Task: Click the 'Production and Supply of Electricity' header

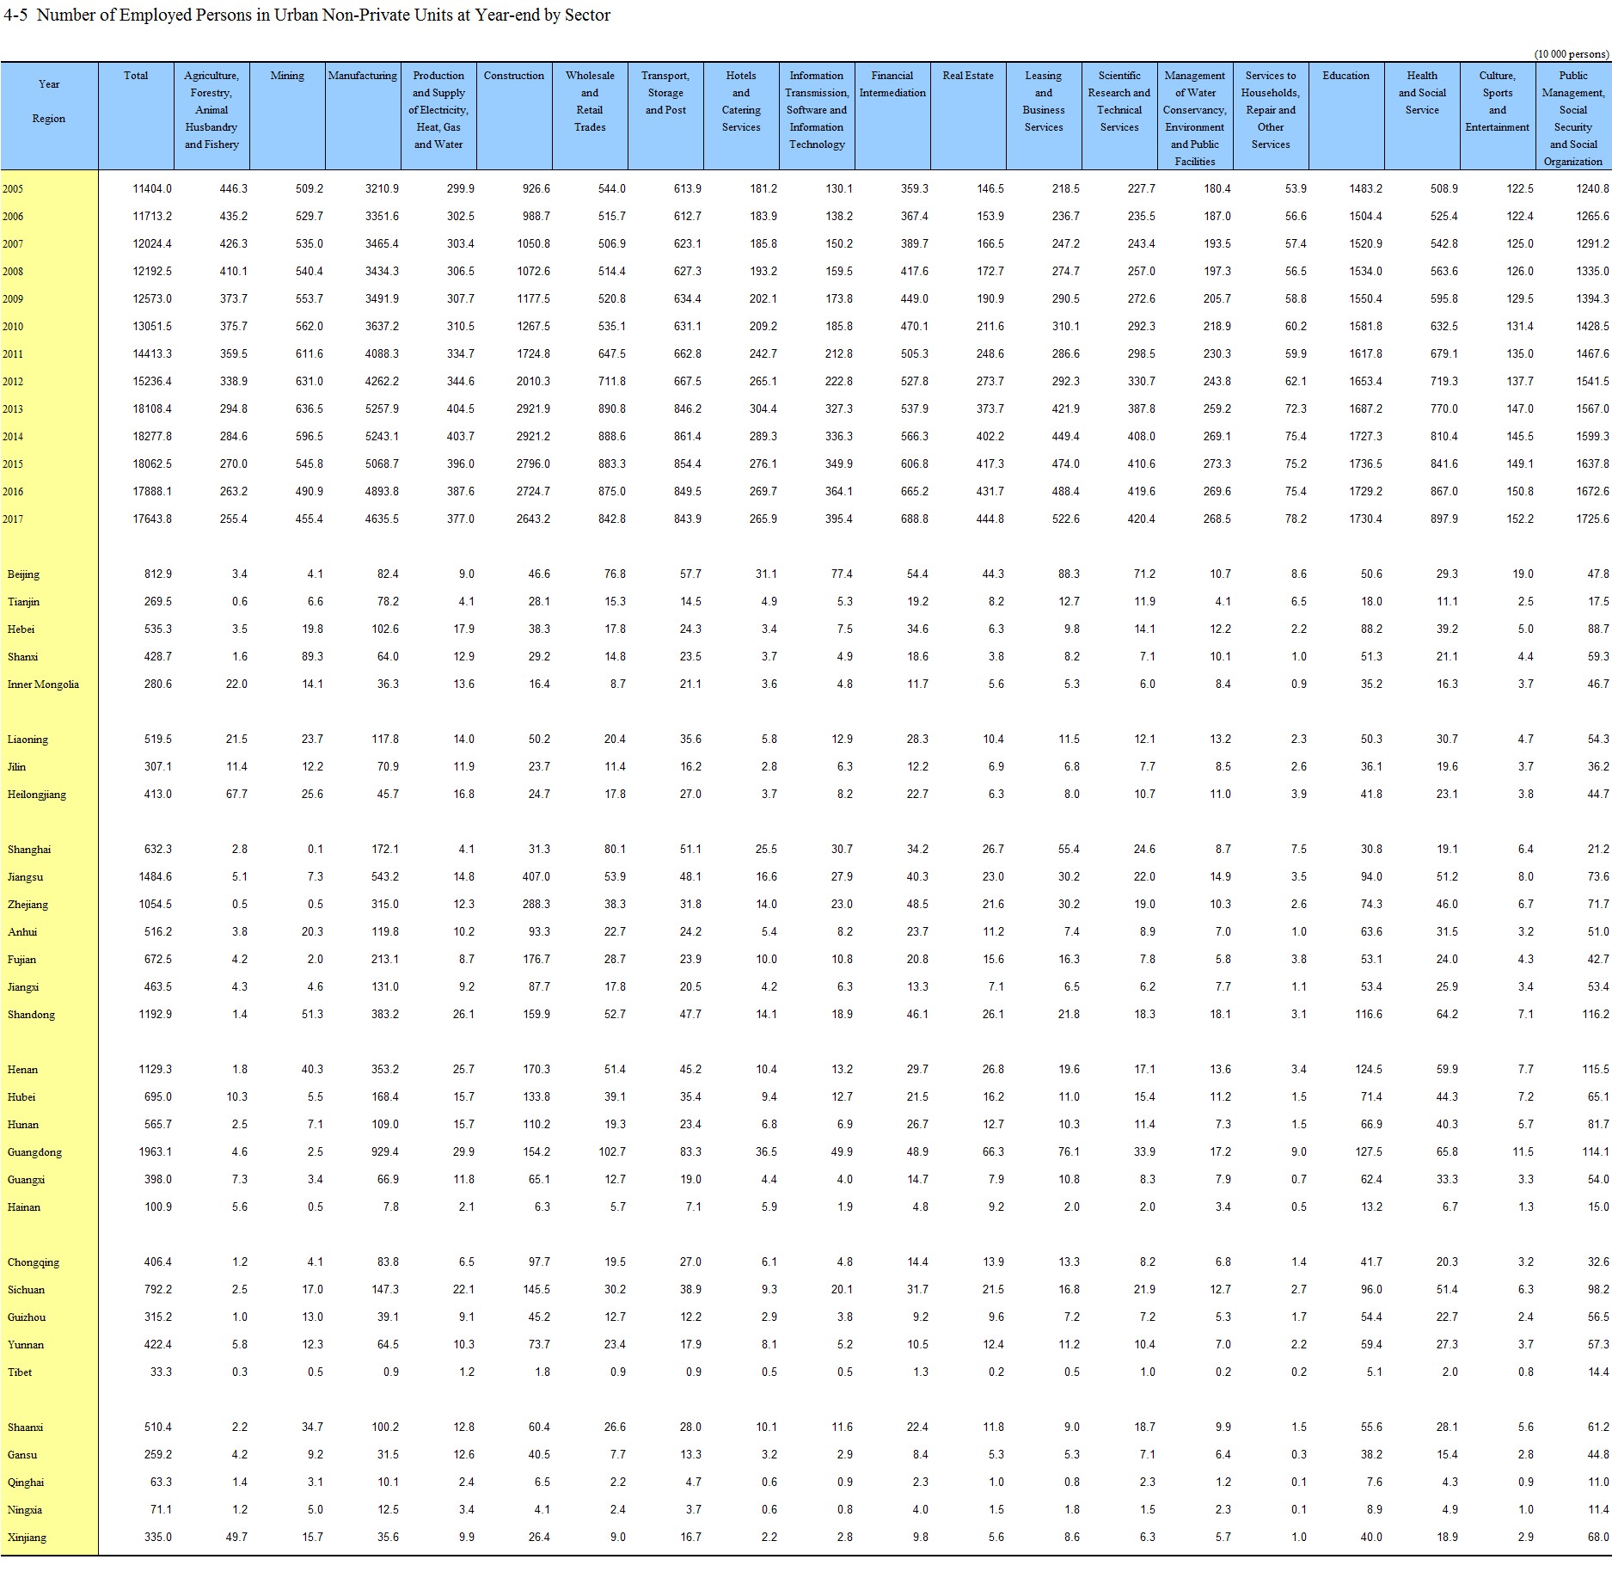Action: (x=438, y=110)
